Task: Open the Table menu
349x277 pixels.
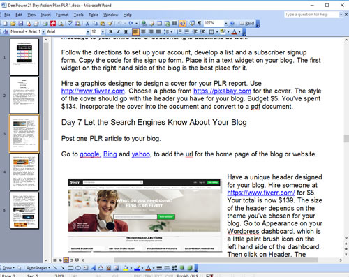Action: [x=94, y=15]
